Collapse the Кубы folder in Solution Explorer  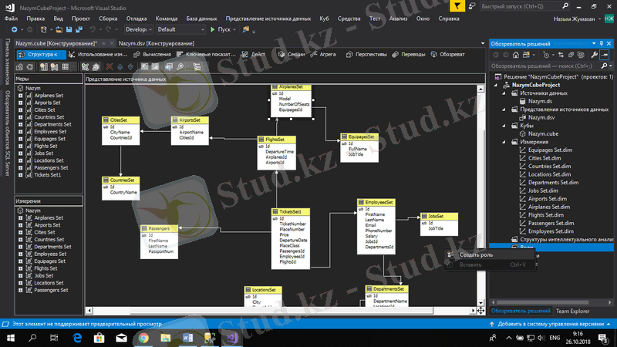coord(504,126)
